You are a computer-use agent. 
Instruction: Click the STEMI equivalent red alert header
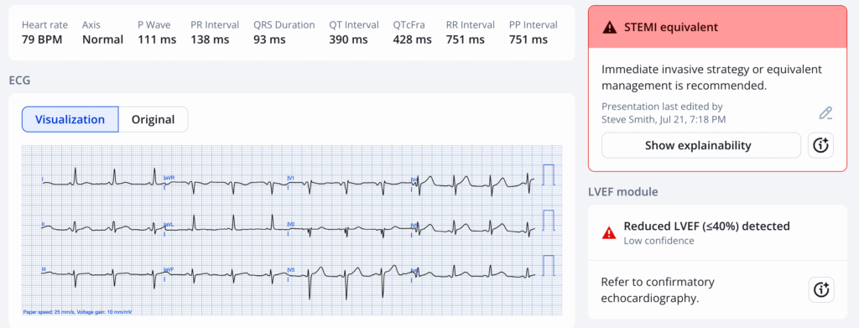(x=718, y=28)
